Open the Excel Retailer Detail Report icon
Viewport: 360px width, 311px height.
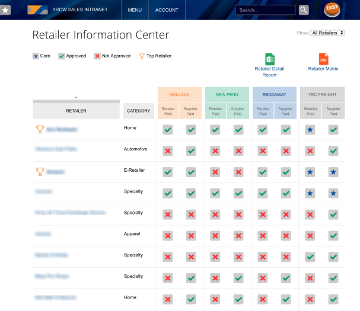pyautogui.click(x=270, y=59)
